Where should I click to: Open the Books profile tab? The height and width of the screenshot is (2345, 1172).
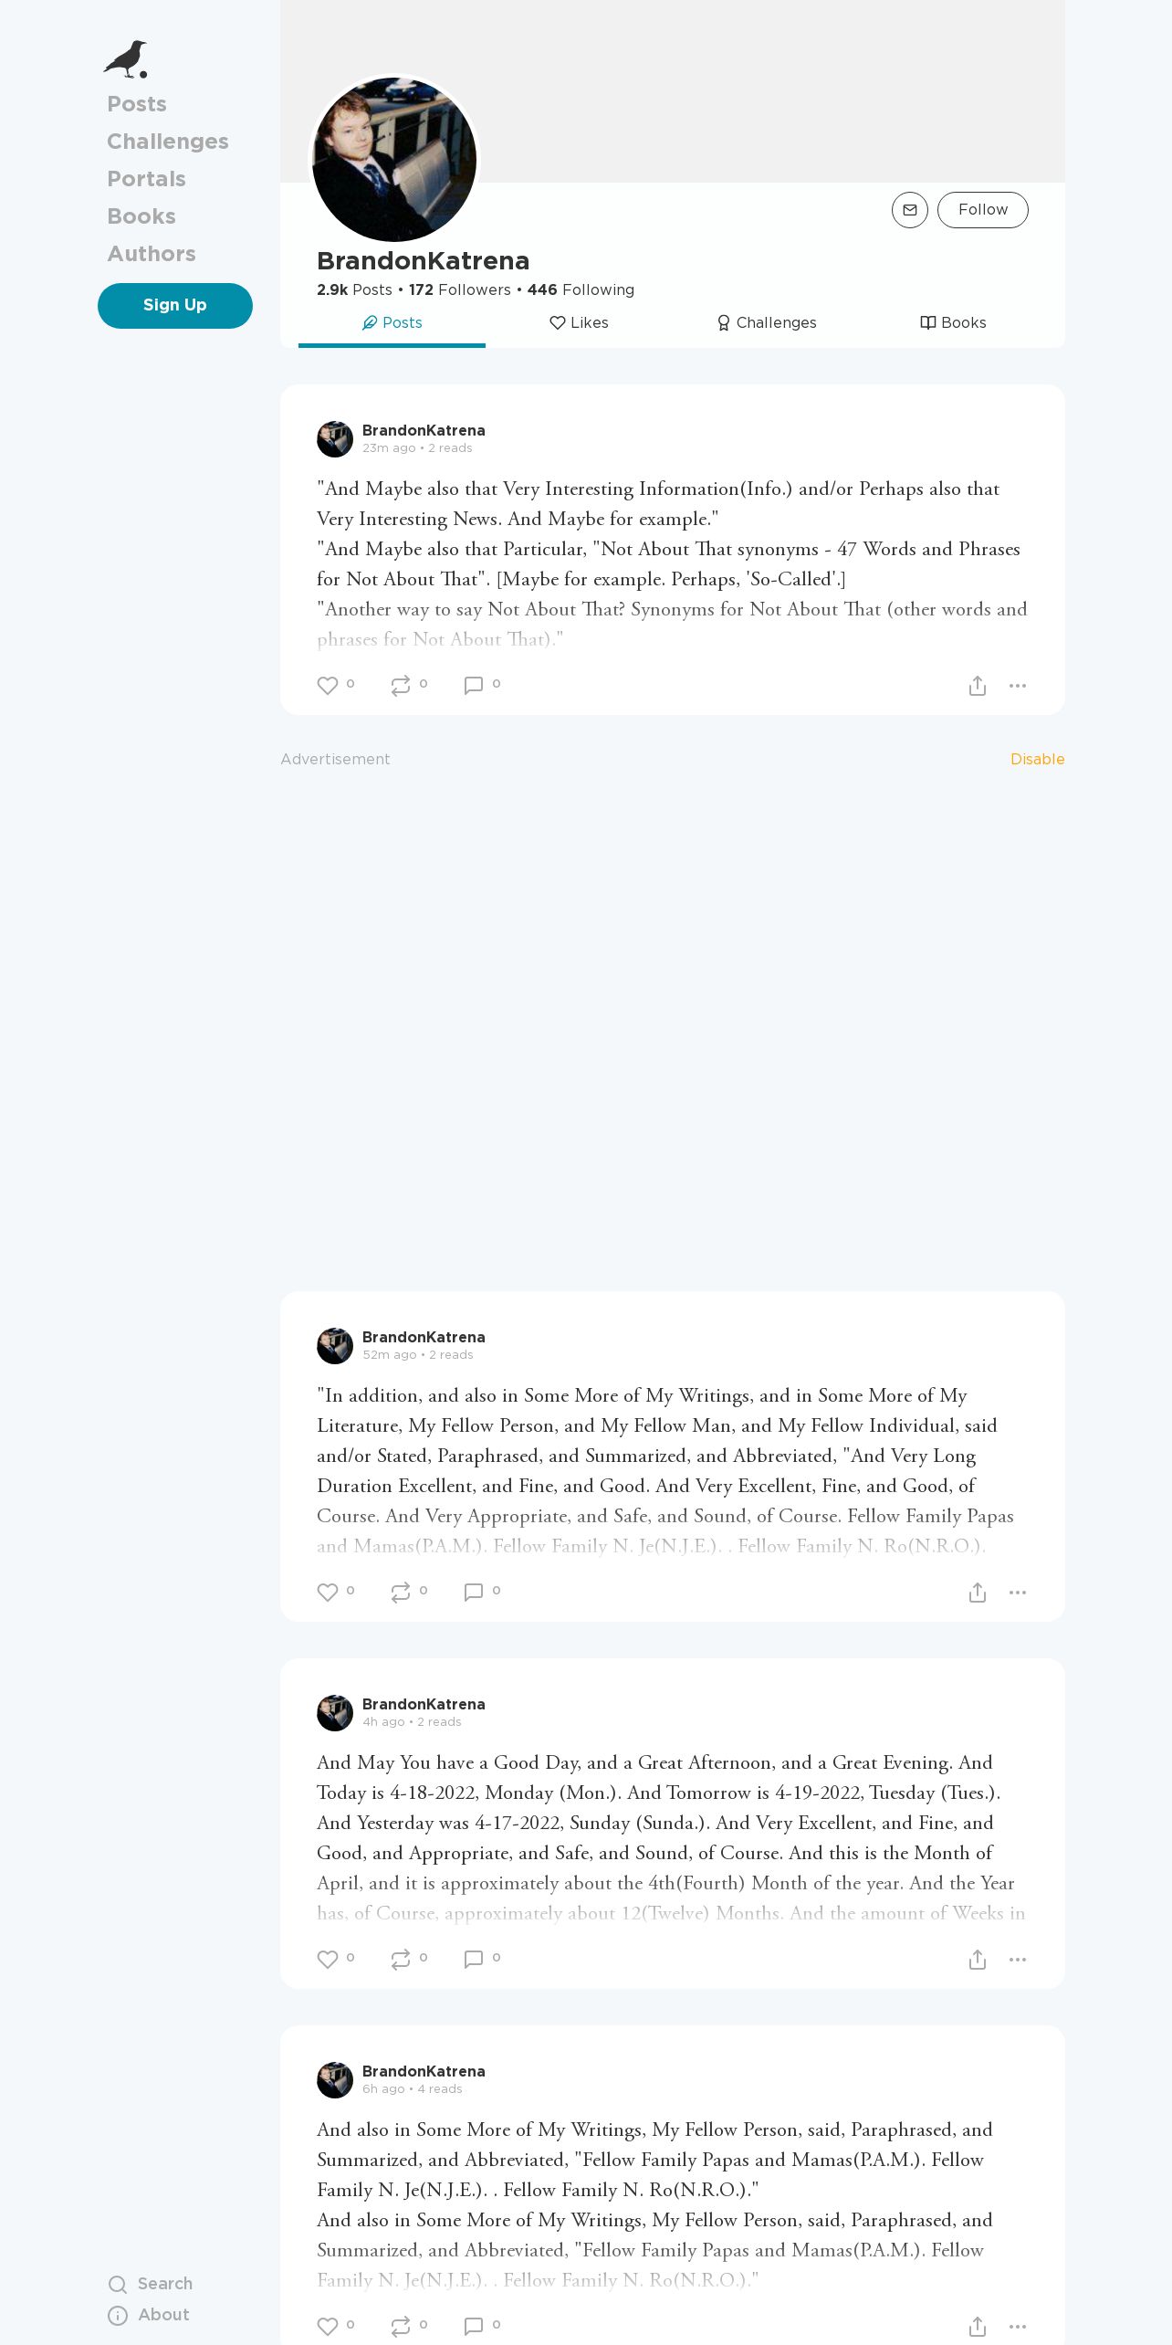coord(953,323)
